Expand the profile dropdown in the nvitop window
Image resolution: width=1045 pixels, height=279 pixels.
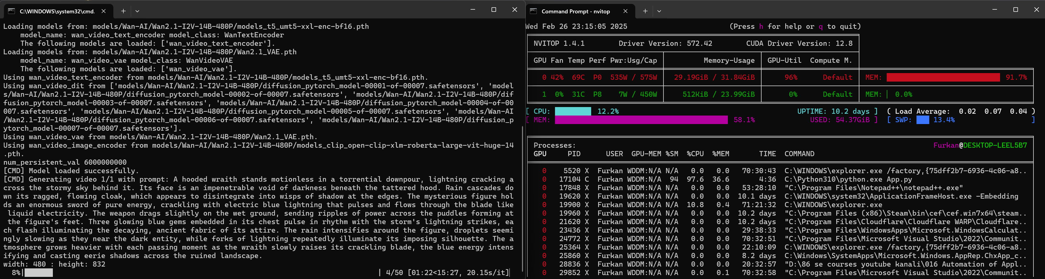(x=659, y=11)
